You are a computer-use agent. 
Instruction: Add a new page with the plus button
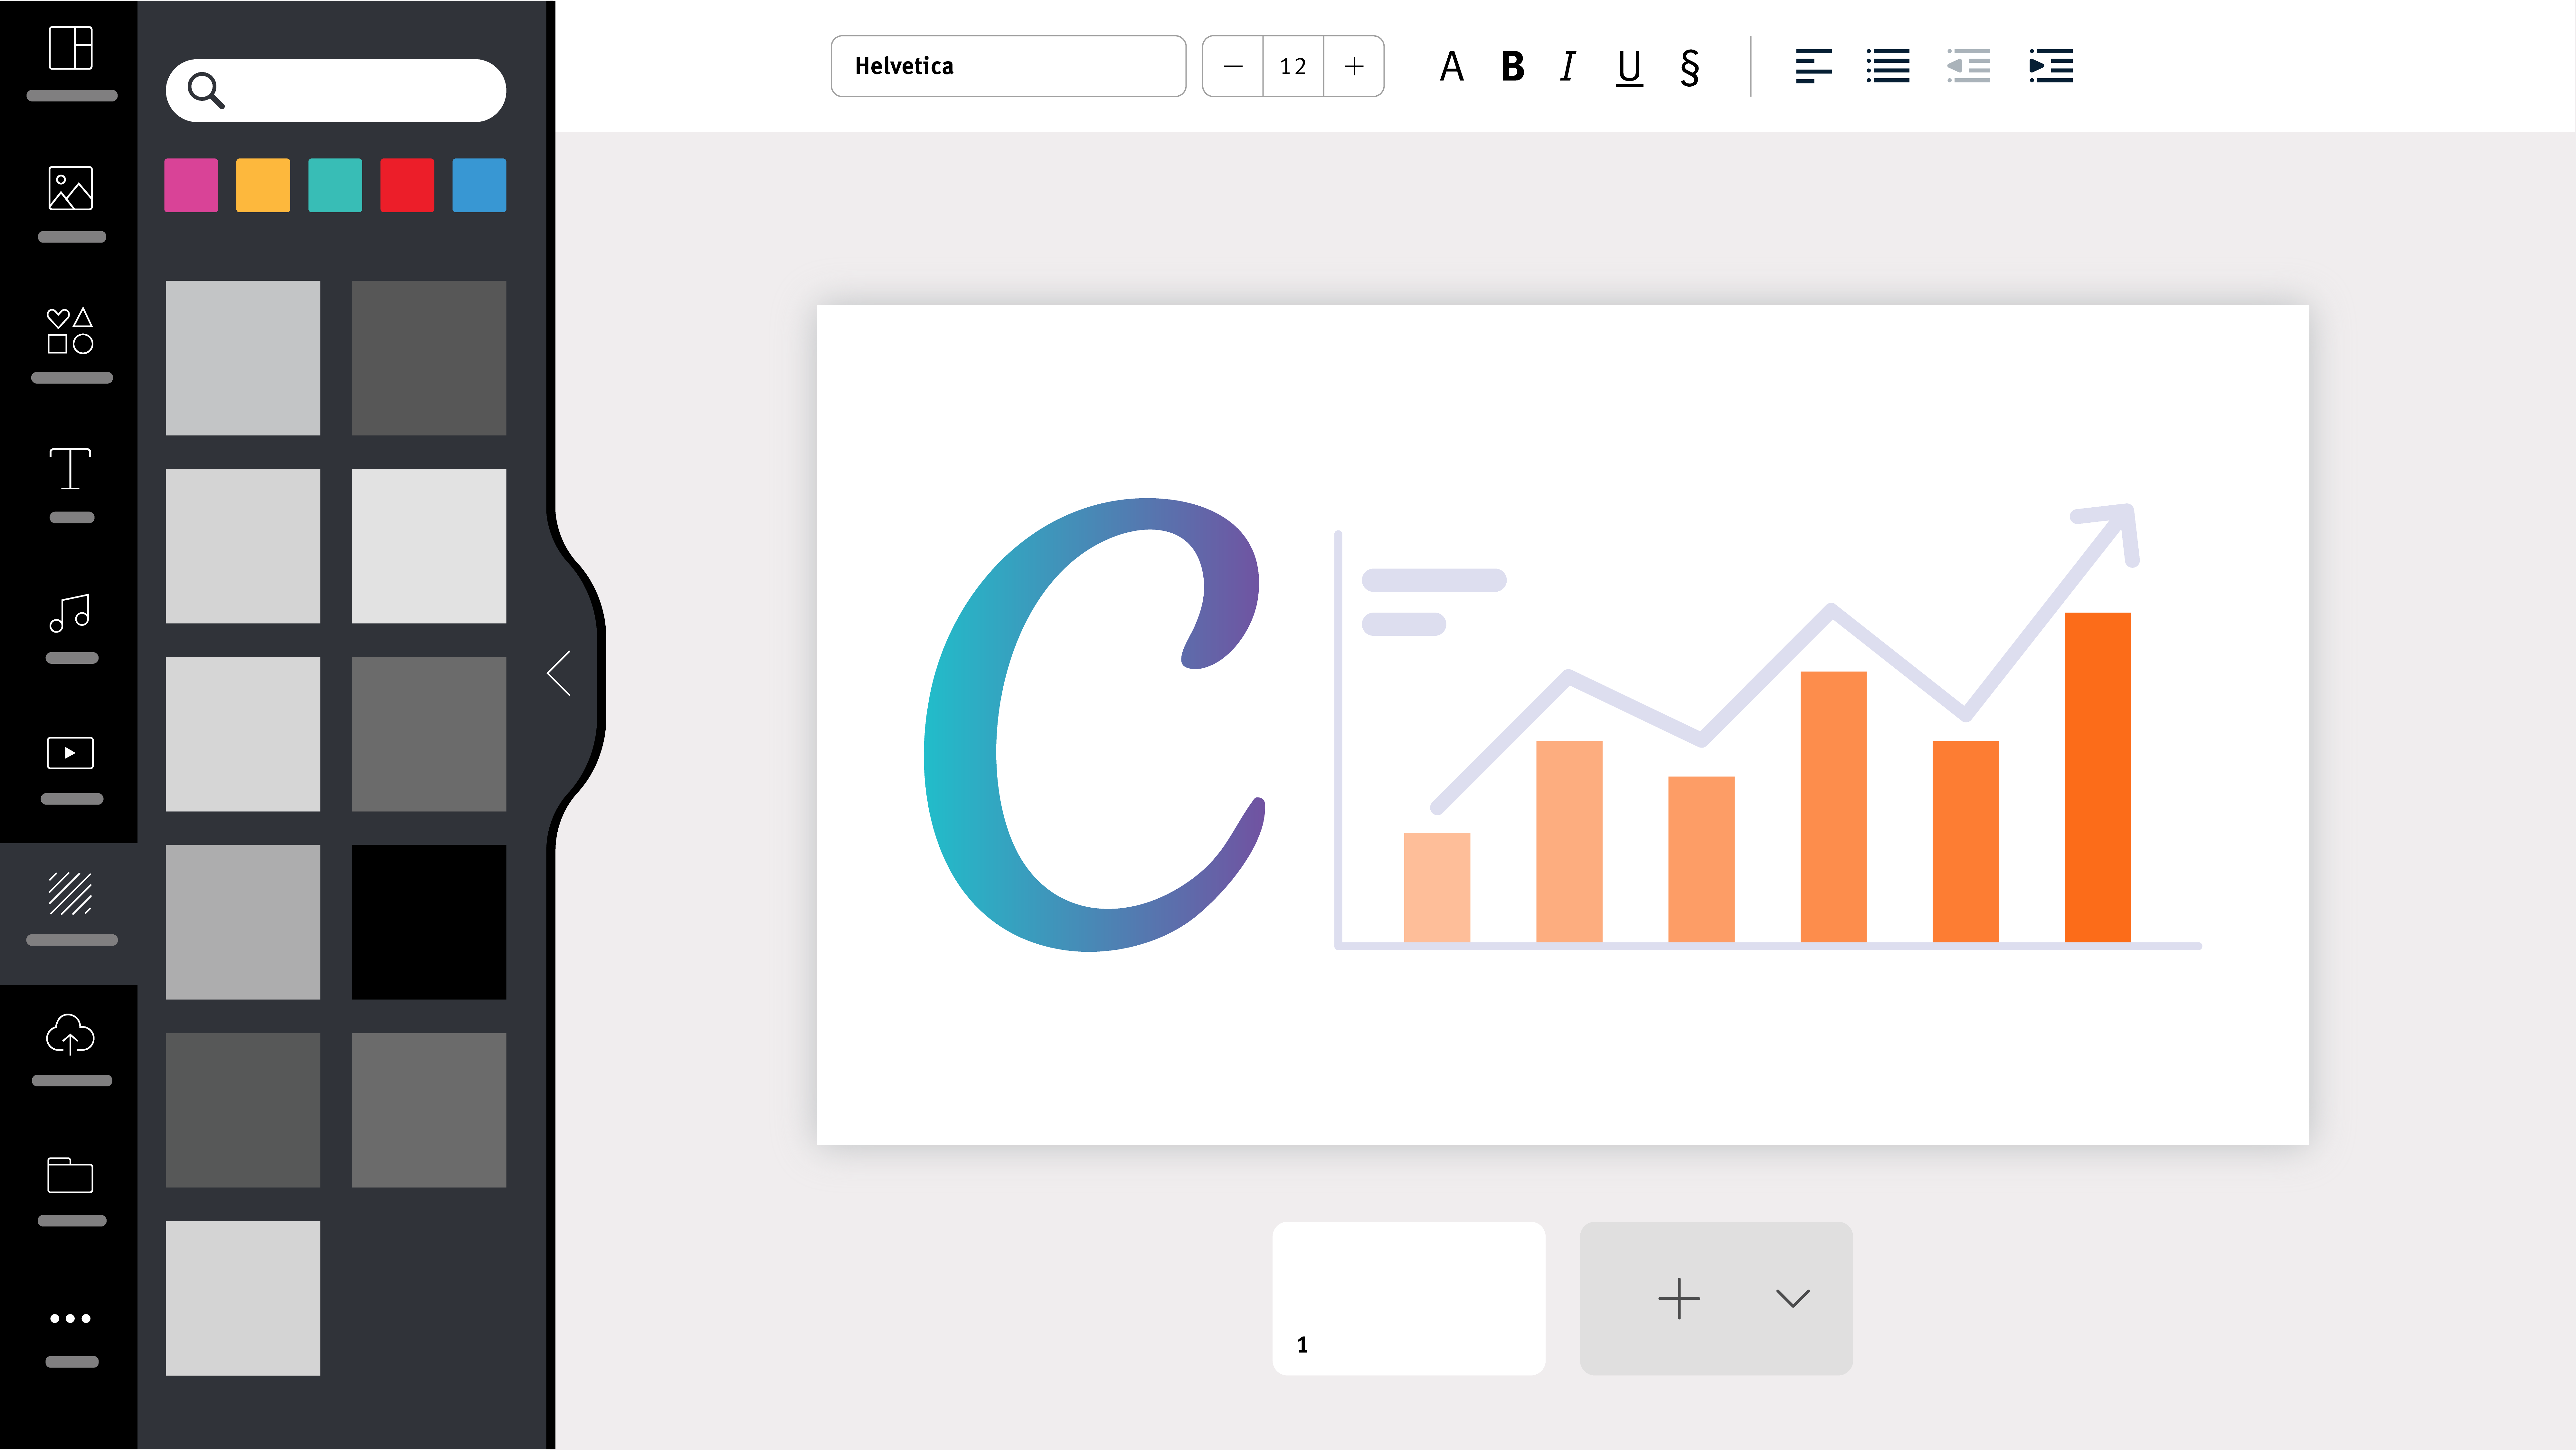pyautogui.click(x=1679, y=1299)
